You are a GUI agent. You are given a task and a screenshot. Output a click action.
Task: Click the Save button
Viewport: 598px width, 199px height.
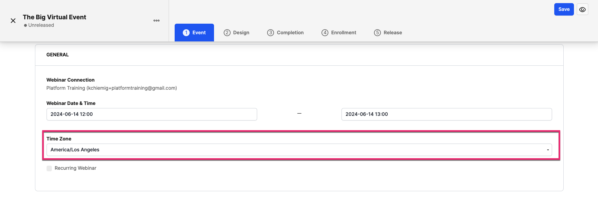pyautogui.click(x=564, y=9)
